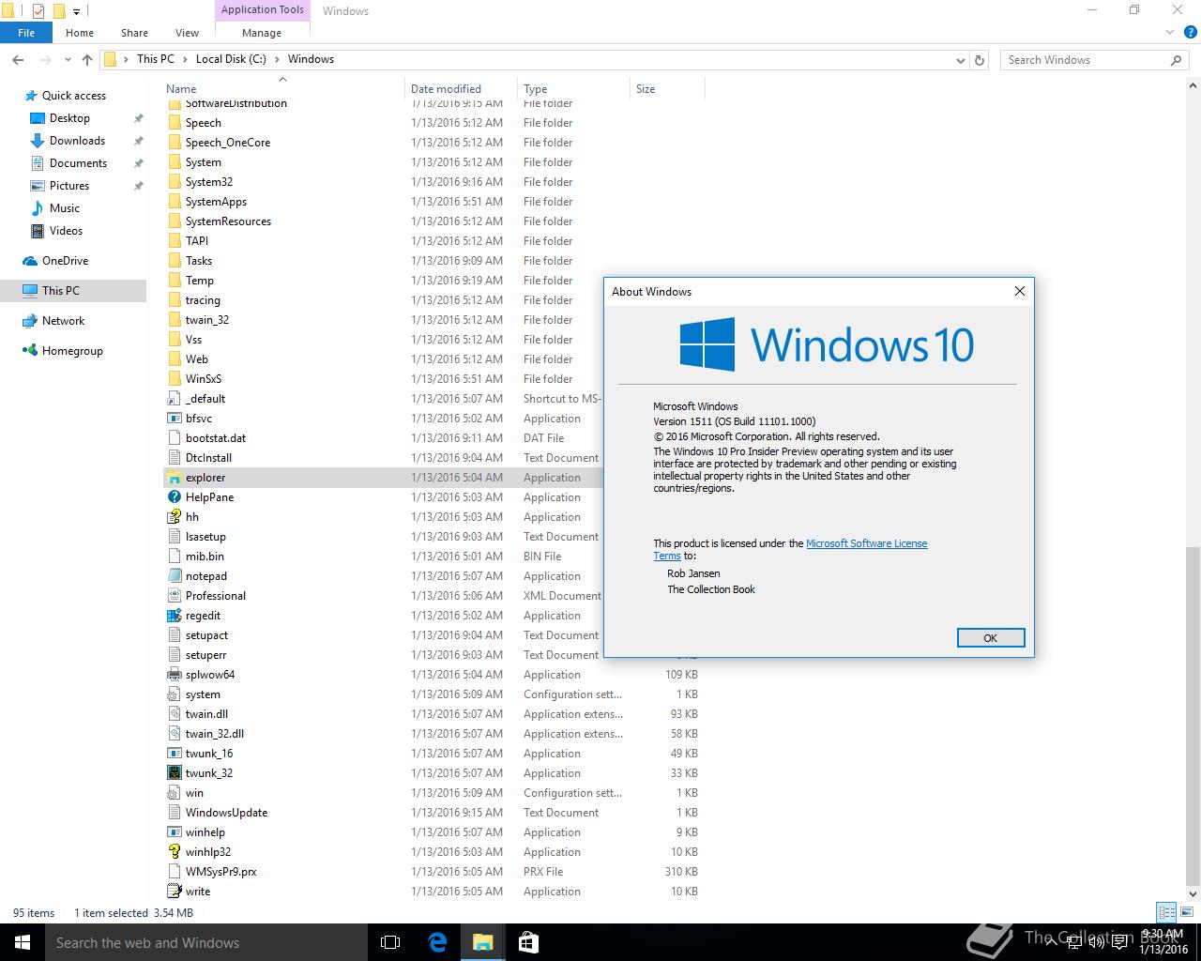Click the Application Tools contextual tab
Screen dimensions: 1201x961
[263, 10]
